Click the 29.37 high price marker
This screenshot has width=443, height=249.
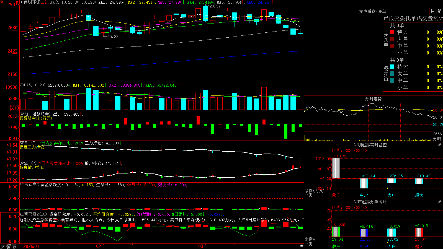215,6
